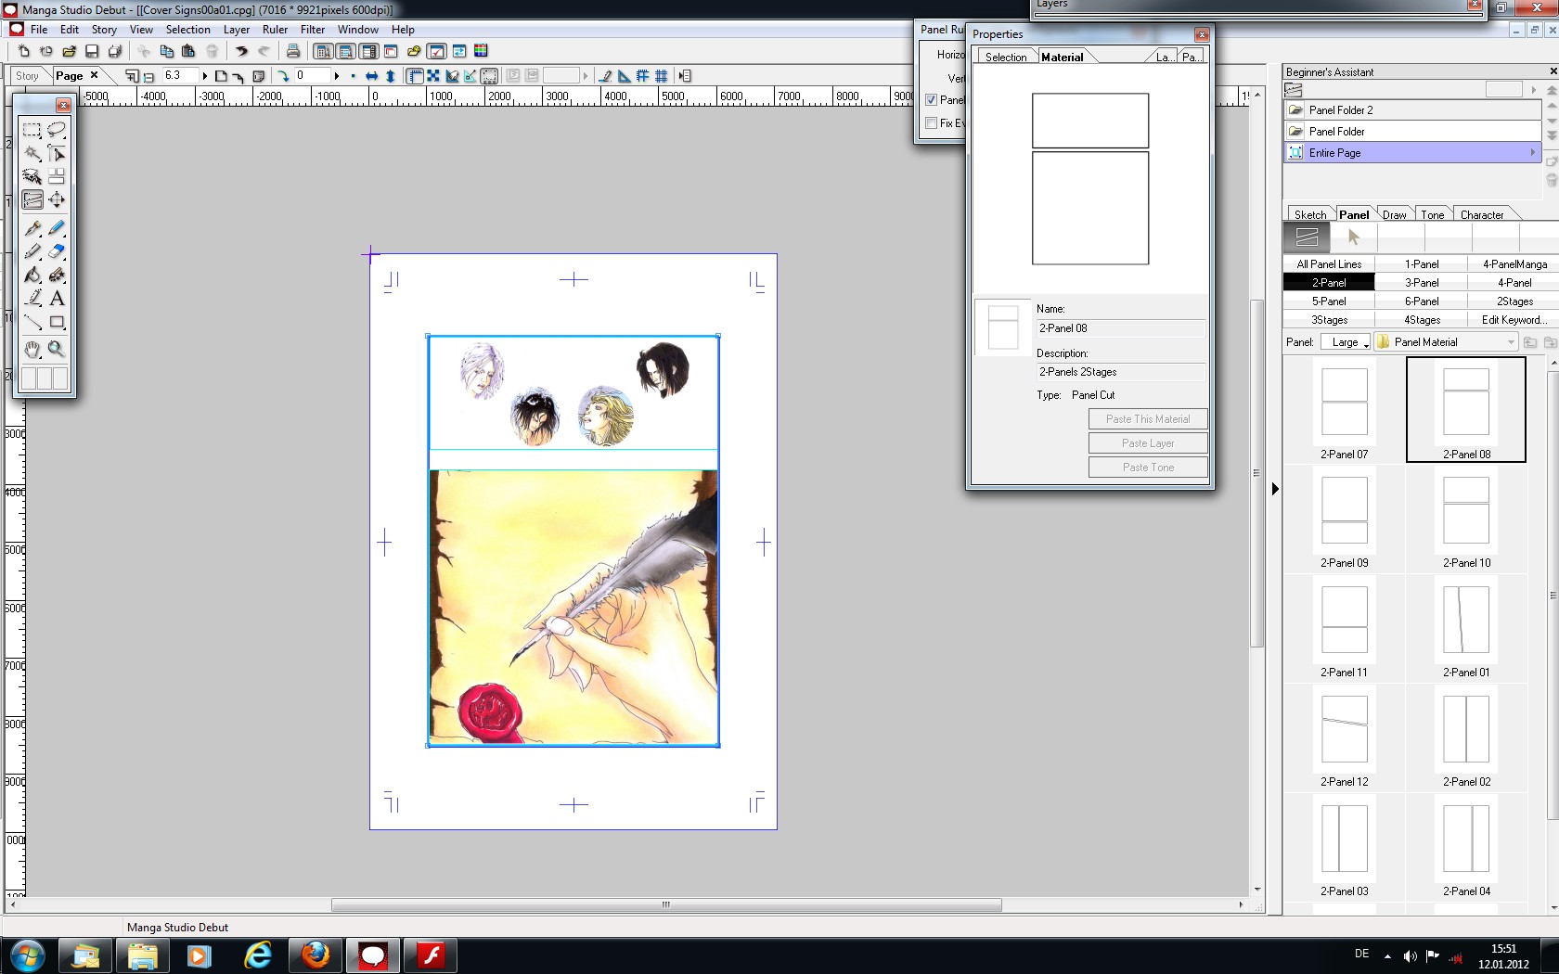Select the Eraser tool
Screen dimensions: 1559x974
pos(57,250)
